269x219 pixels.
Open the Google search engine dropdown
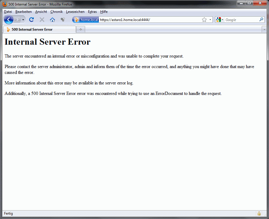(x=220, y=20)
